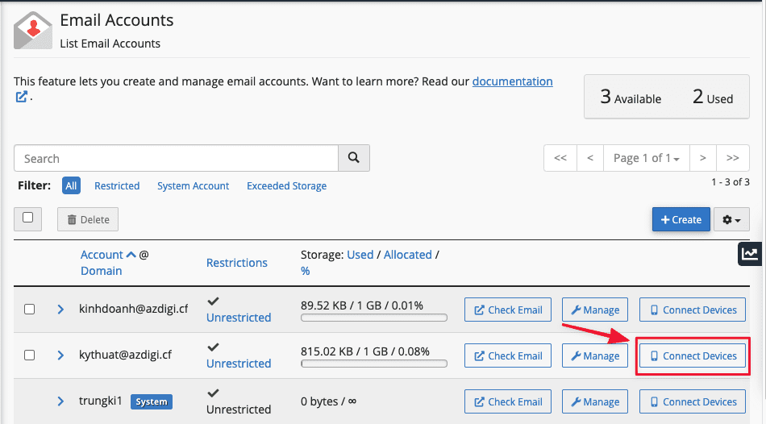The height and width of the screenshot is (424, 766).
Task: Toggle the select-all checkbox above the table
Action: tap(28, 218)
